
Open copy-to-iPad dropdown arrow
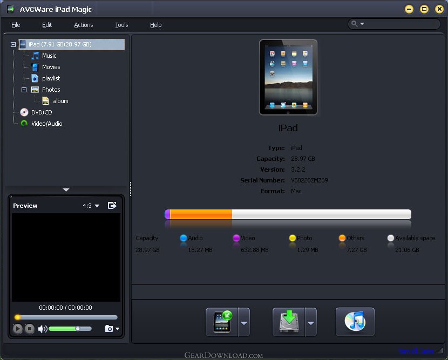(x=244, y=322)
